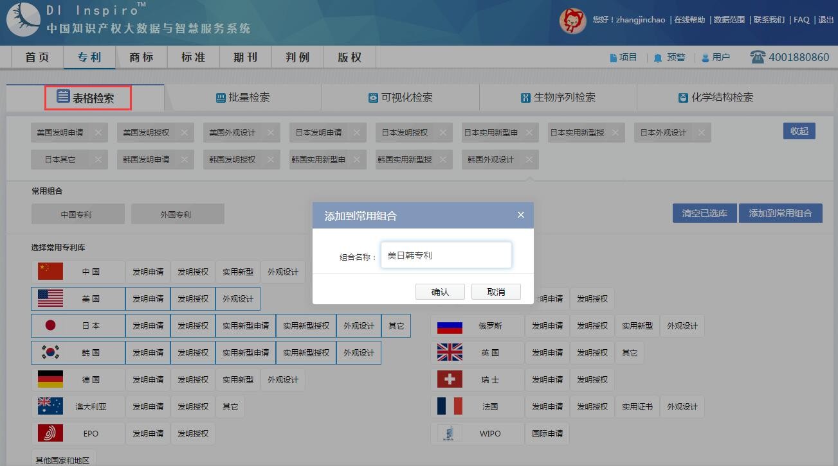Image resolution: width=838 pixels, height=466 pixels.
Task: Expand 其他国家和地区 section
Action: pos(63,460)
